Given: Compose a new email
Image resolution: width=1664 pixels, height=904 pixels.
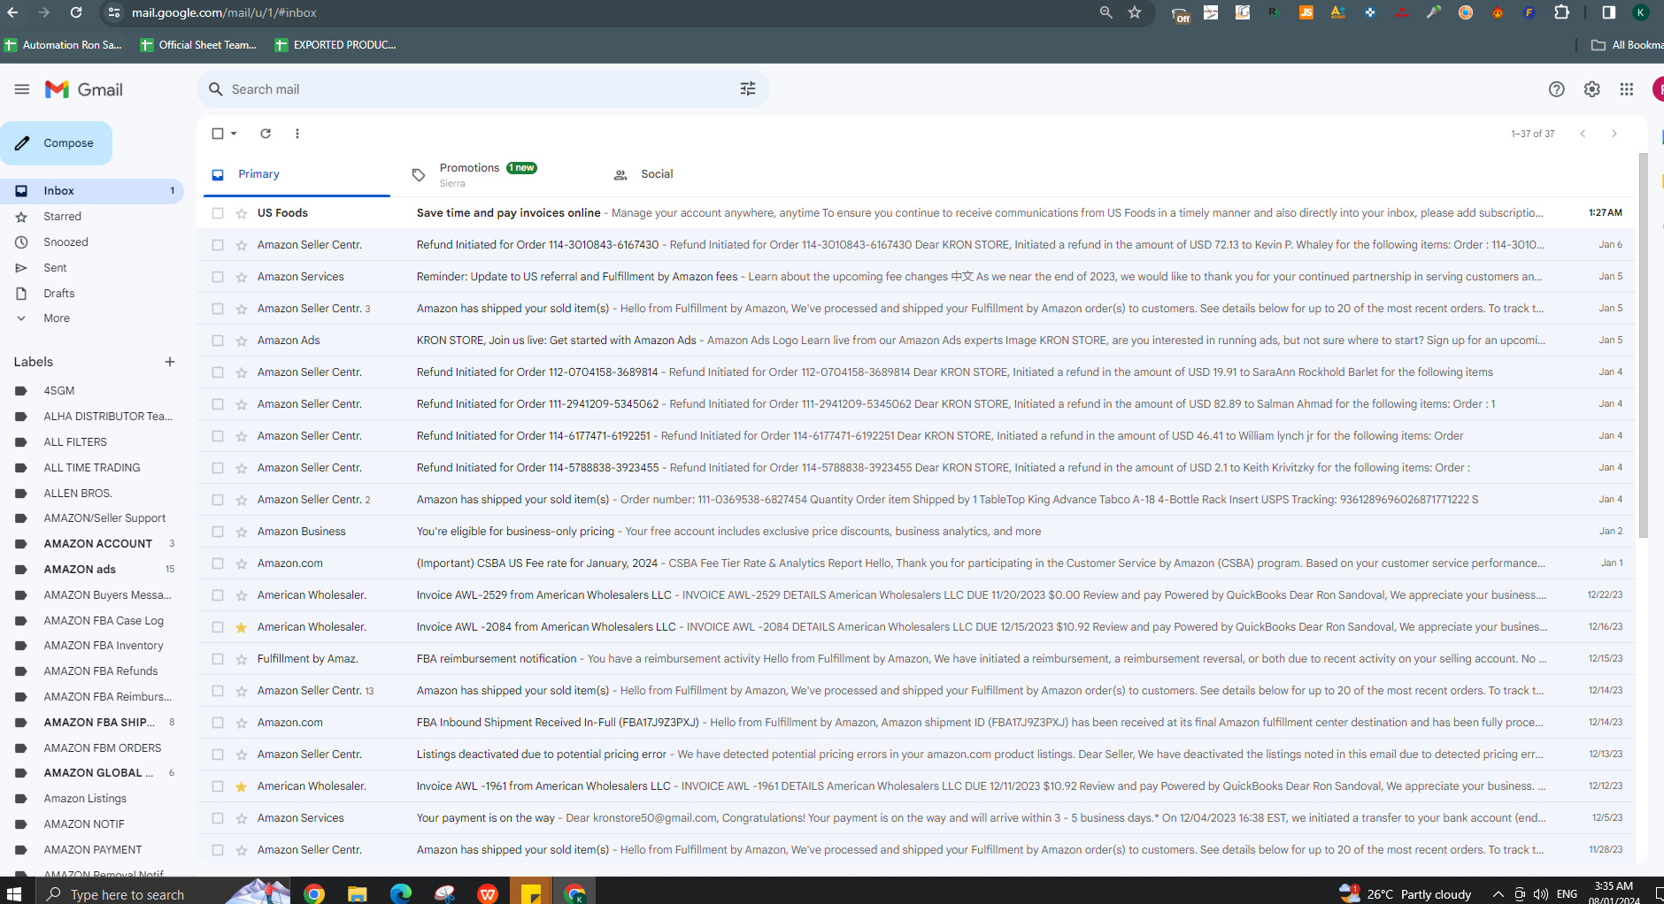Looking at the screenshot, I should (x=57, y=143).
